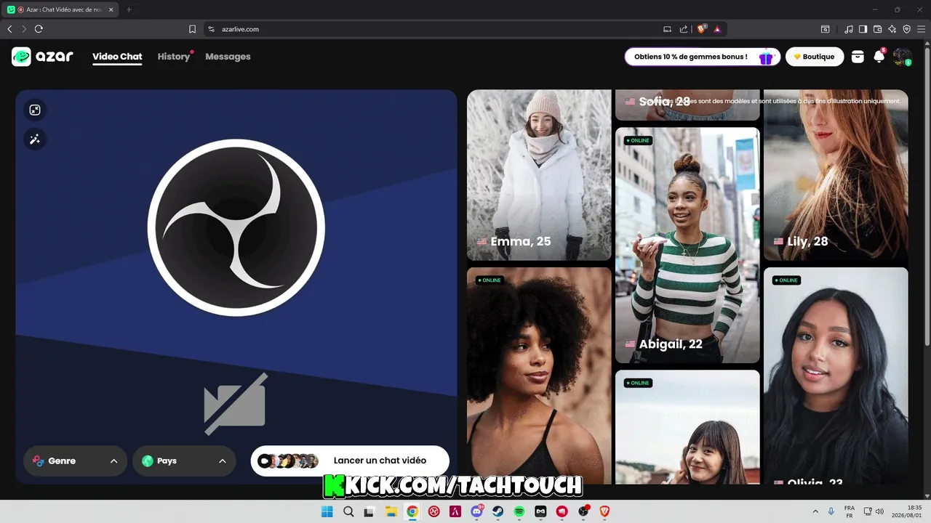Open Brave Shields panel
The height and width of the screenshot is (523, 931).
[702, 29]
